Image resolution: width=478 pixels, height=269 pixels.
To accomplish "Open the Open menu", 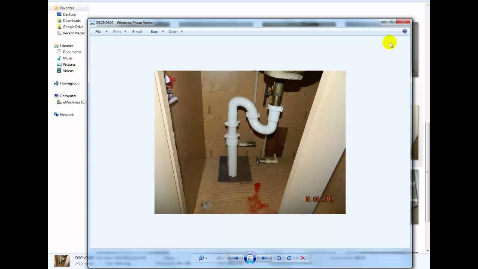I will tap(173, 32).
